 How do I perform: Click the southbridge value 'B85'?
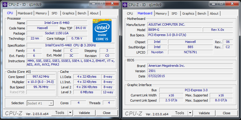pyautogui.click(x=190, y=47)
